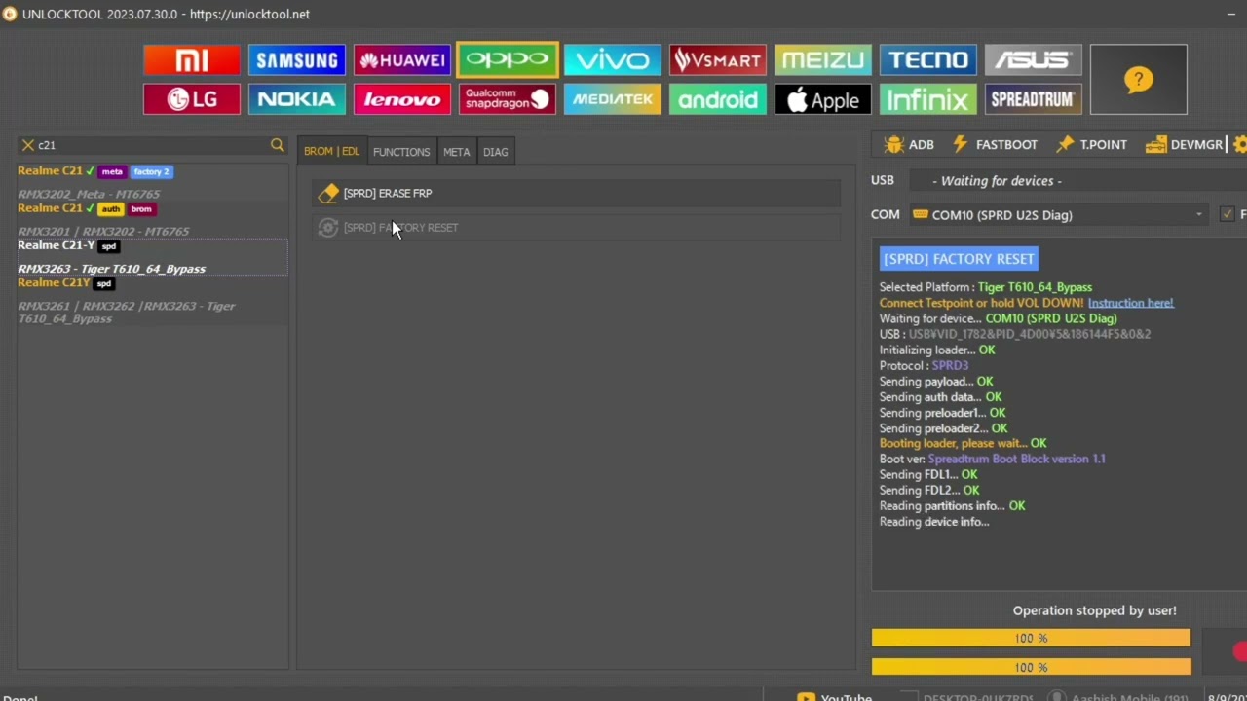Select Realme C21 RMX3202_Meta MT6765 entry
This screenshot has height=701, width=1247.
tap(152, 182)
